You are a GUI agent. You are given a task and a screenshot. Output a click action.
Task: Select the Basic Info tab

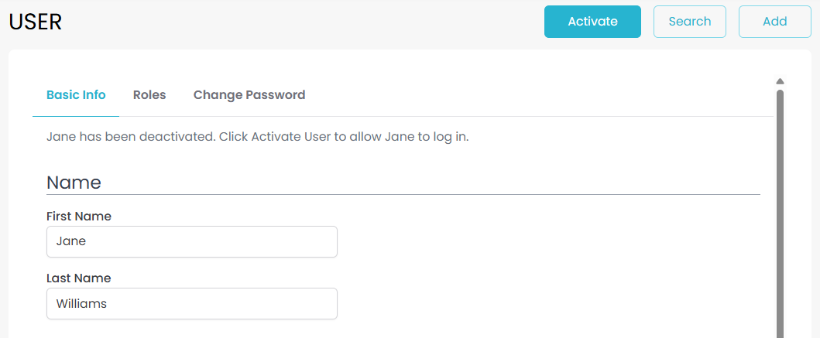tap(76, 95)
